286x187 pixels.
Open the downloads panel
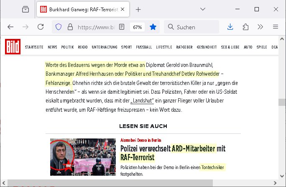(230, 27)
